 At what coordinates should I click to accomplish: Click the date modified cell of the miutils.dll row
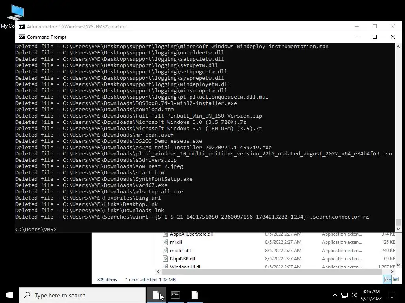(283, 251)
